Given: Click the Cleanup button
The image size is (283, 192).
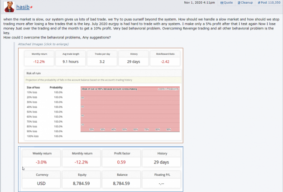Looking at the screenshot, I should coord(245,3).
